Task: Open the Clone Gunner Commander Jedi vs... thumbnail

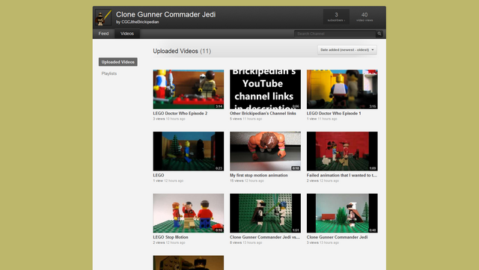Action: tap(265, 213)
